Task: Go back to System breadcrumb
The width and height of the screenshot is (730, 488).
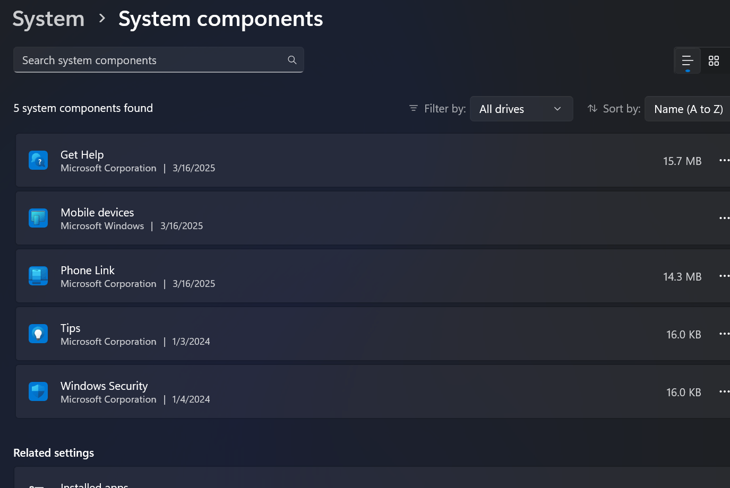Action: pos(48,19)
